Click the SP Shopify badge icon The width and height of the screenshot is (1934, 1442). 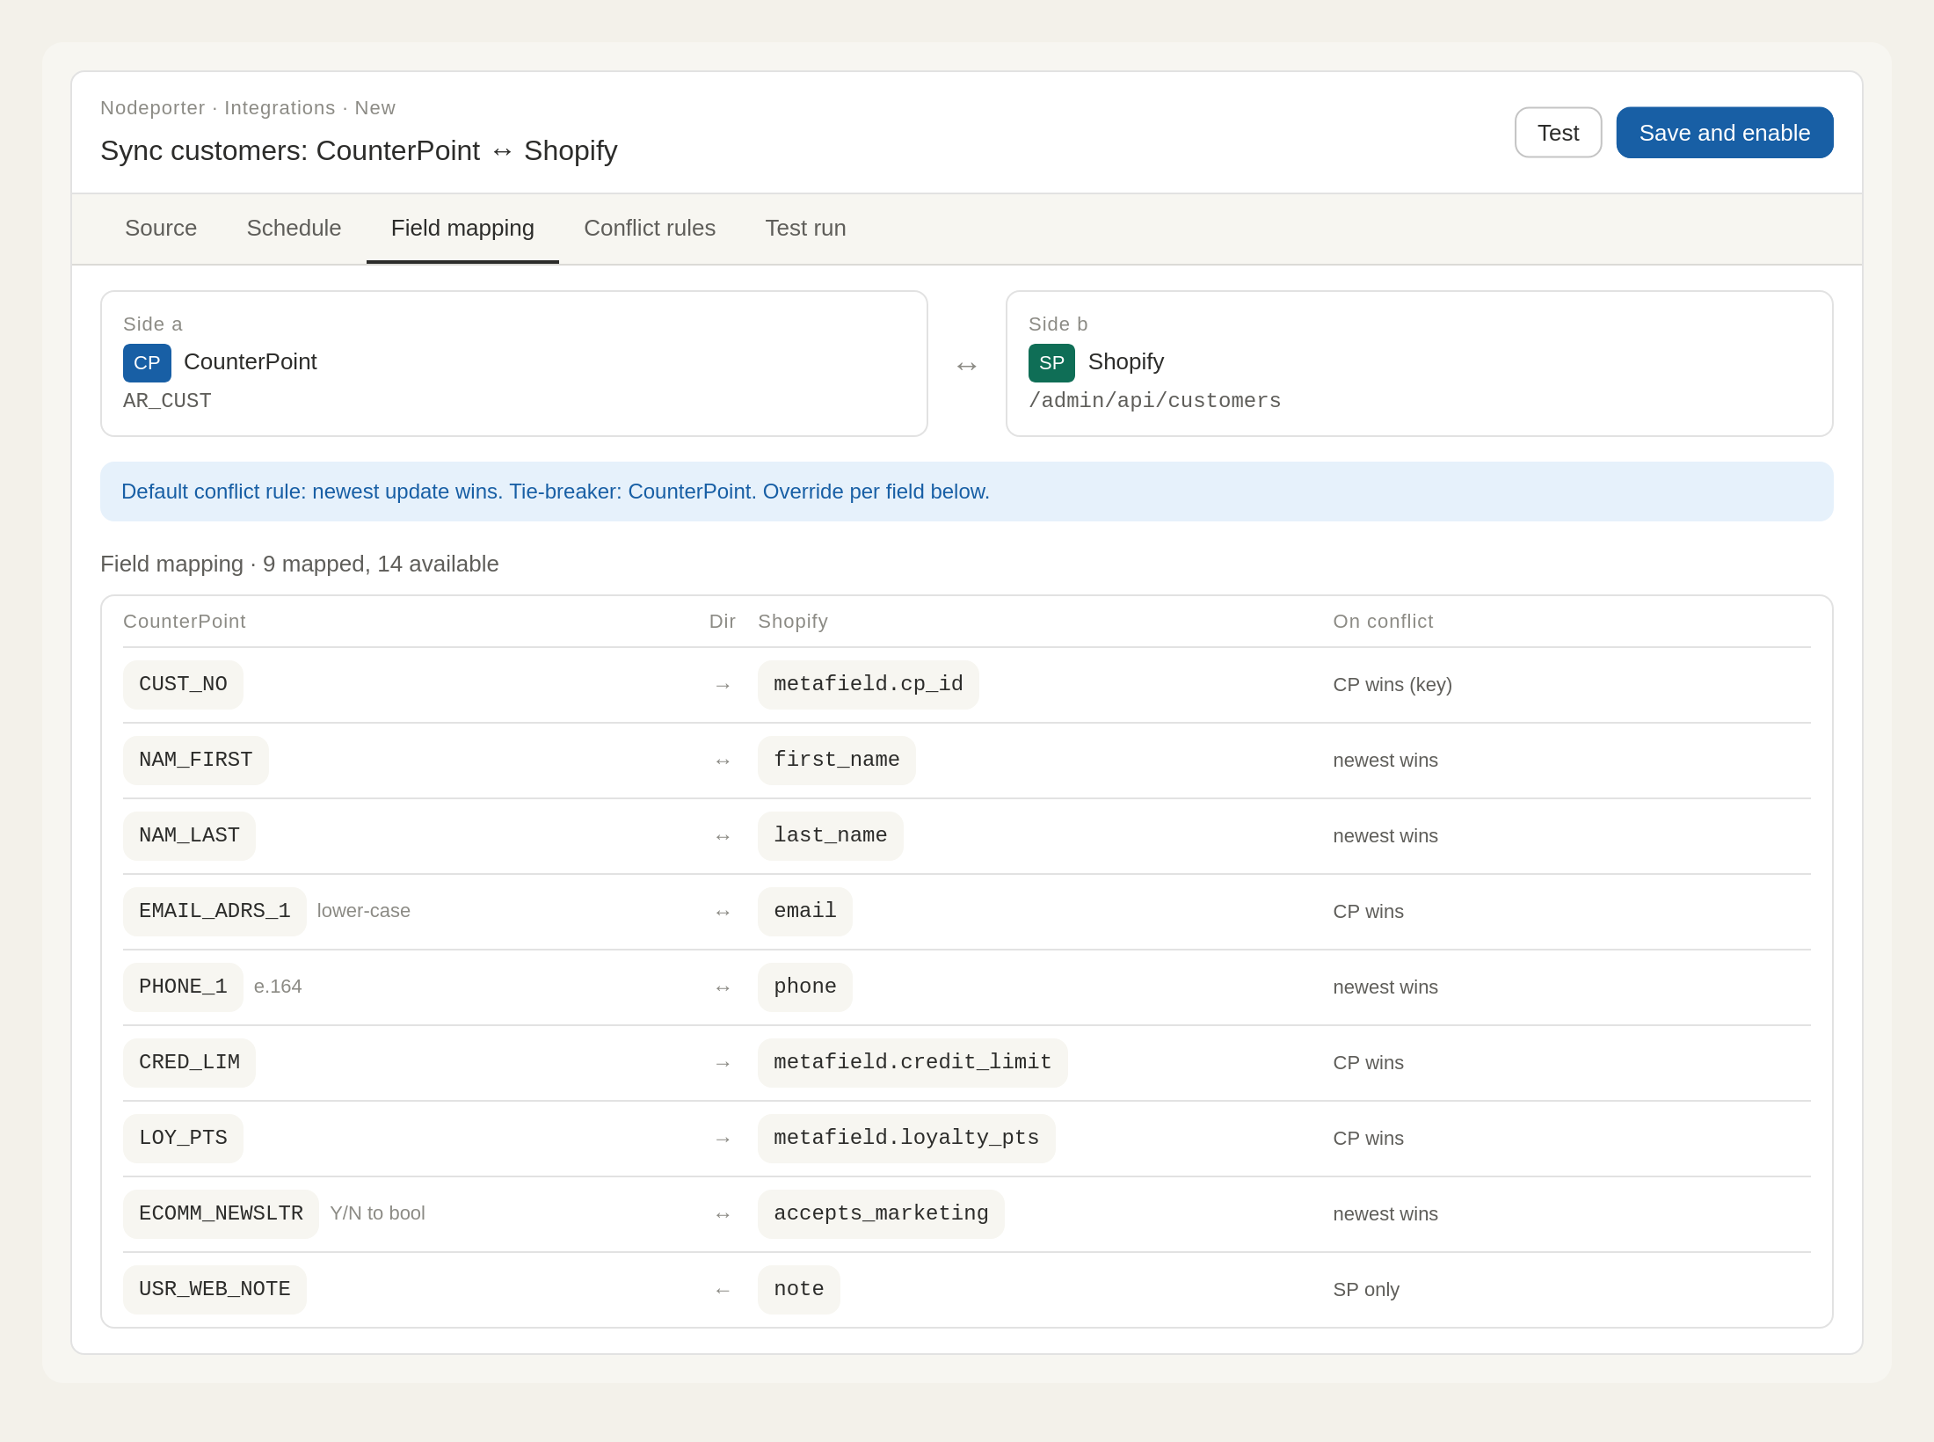pos(1051,362)
